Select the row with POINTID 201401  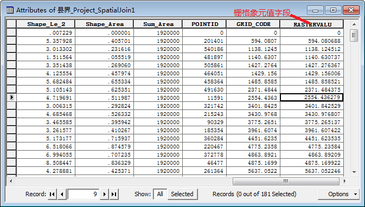click(11, 41)
